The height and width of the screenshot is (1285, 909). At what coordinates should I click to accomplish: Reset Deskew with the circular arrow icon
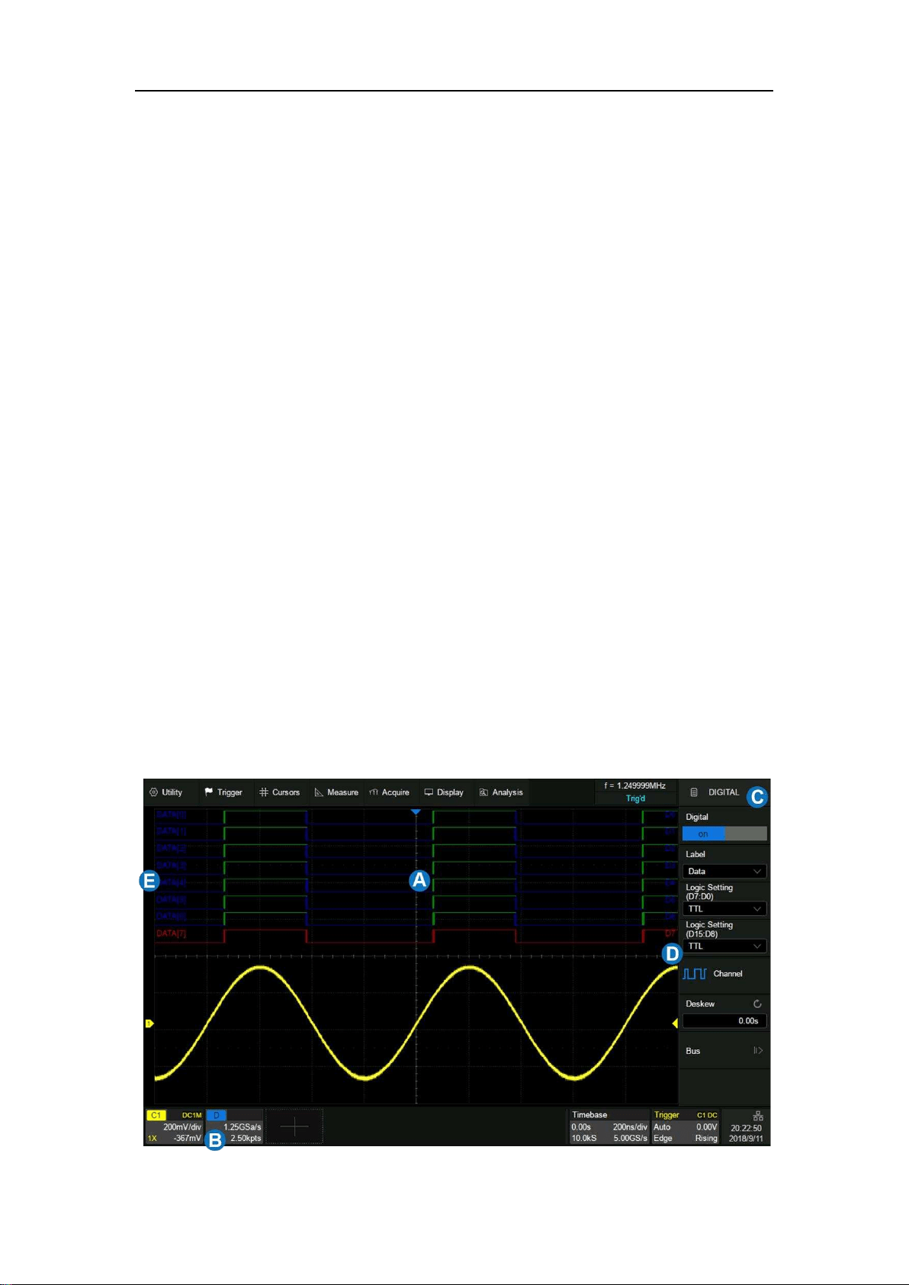coord(757,1004)
